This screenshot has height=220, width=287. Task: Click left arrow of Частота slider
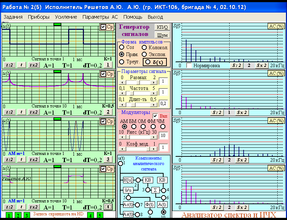coord(122,93)
